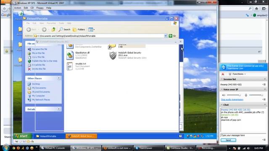Open Shared Documents in Other Places
269x151 pixels.
(41, 92)
